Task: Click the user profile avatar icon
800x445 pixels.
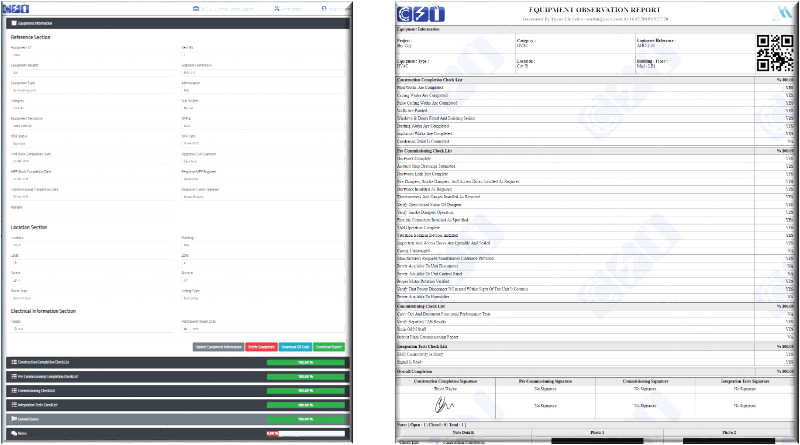Action: (x=324, y=9)
